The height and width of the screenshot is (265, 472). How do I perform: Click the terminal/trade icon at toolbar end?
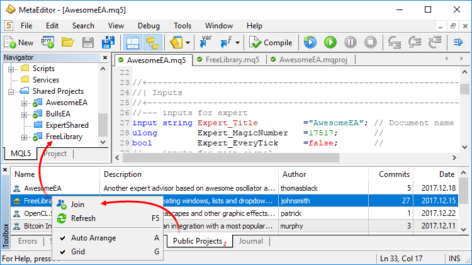[x=458, y=42]
